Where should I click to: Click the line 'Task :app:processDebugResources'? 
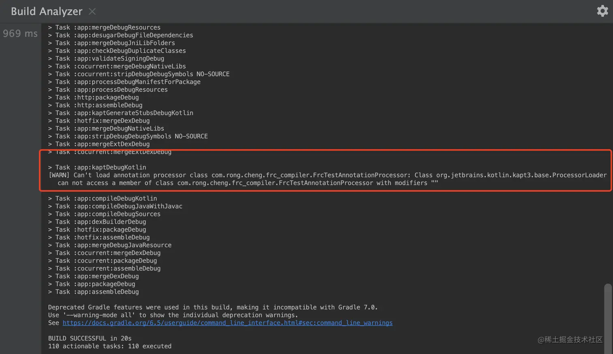[108, 90]
